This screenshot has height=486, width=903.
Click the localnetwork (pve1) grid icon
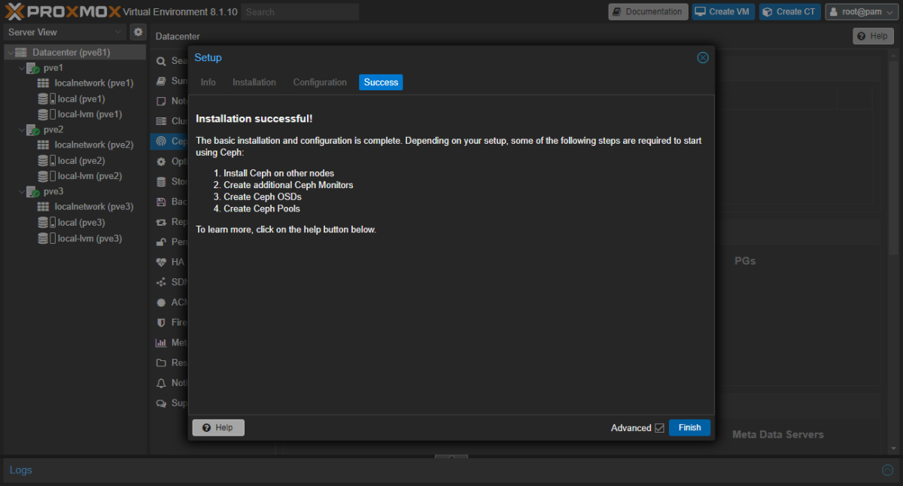pyautogui.click(x=44, y=83)
